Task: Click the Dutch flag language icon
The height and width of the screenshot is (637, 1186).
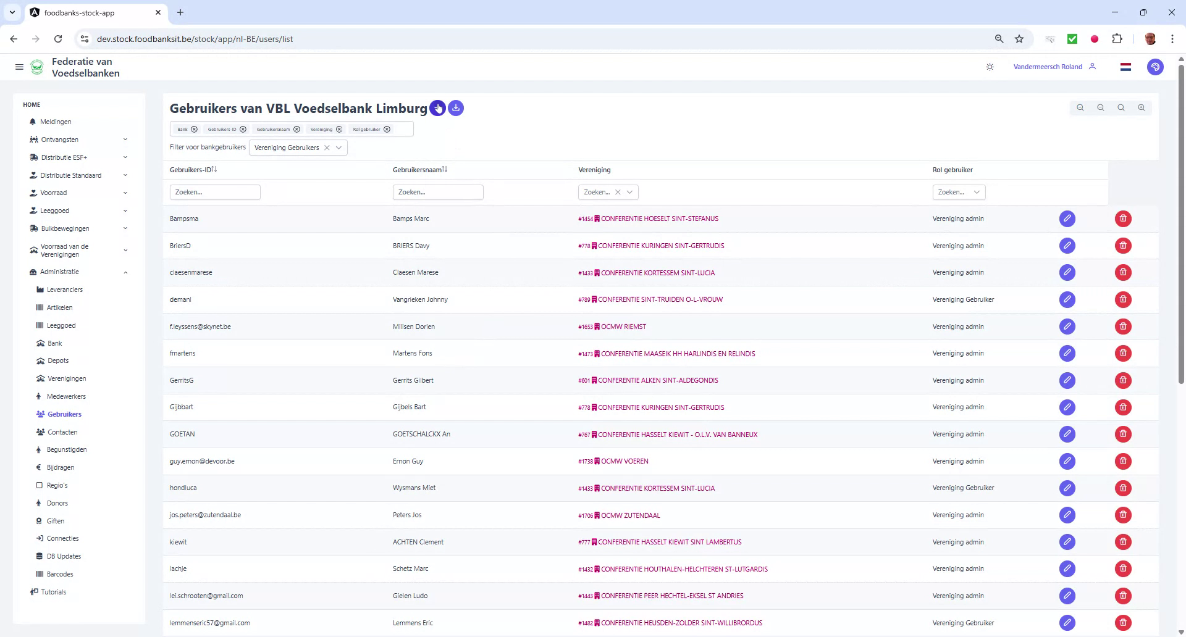Action: [x=1125, y=67]
